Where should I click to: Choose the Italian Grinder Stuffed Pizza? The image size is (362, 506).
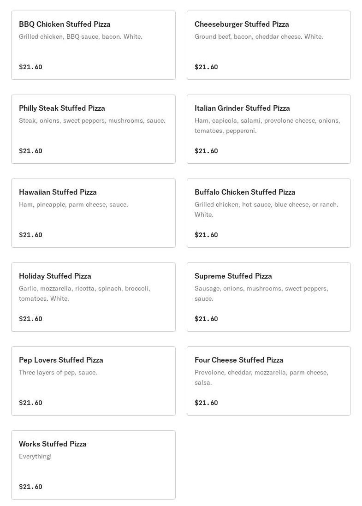tap(268, 129)
